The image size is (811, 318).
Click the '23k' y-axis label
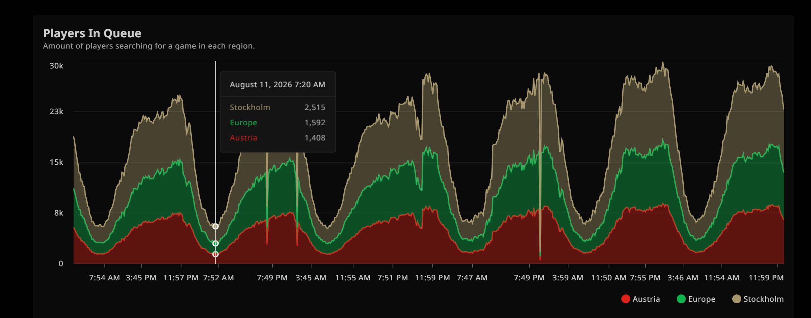click(56, 111)
